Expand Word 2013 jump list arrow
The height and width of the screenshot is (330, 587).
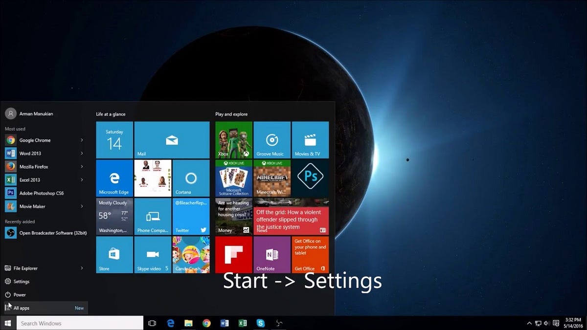click(x=82, y=154)
